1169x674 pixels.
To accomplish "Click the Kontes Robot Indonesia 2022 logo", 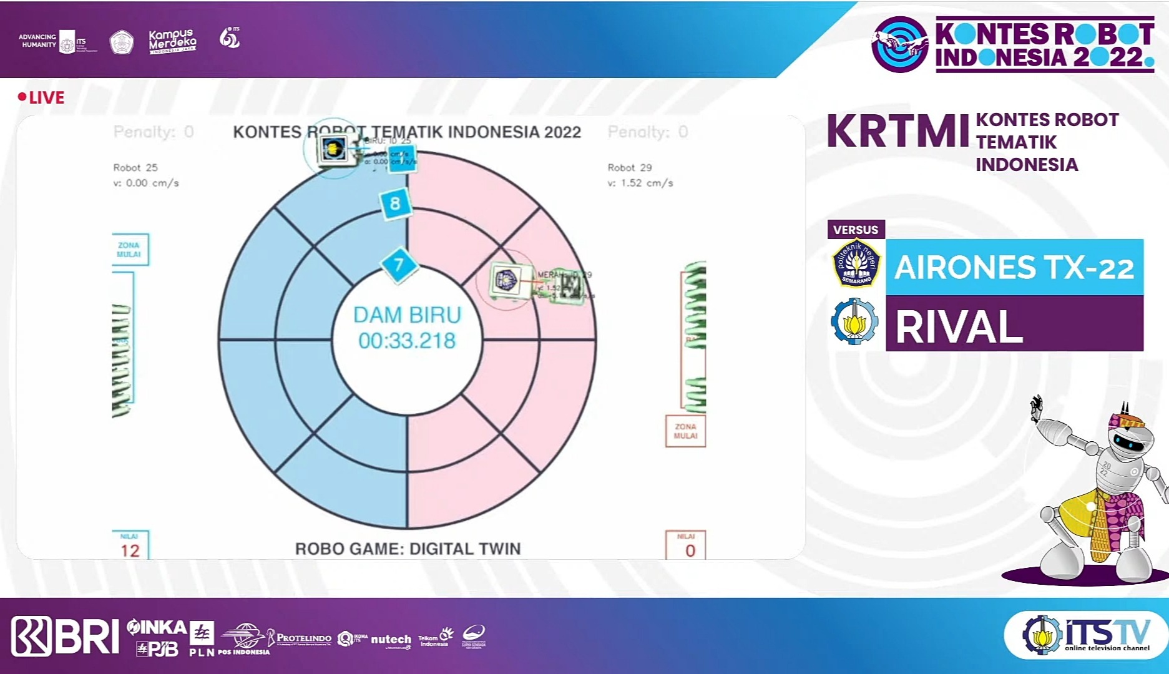I will point(1012,44).
